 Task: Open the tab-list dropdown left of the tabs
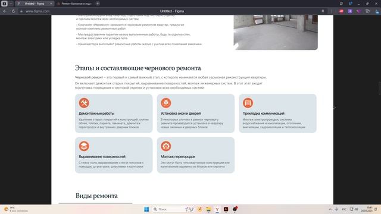click(11, 4)
